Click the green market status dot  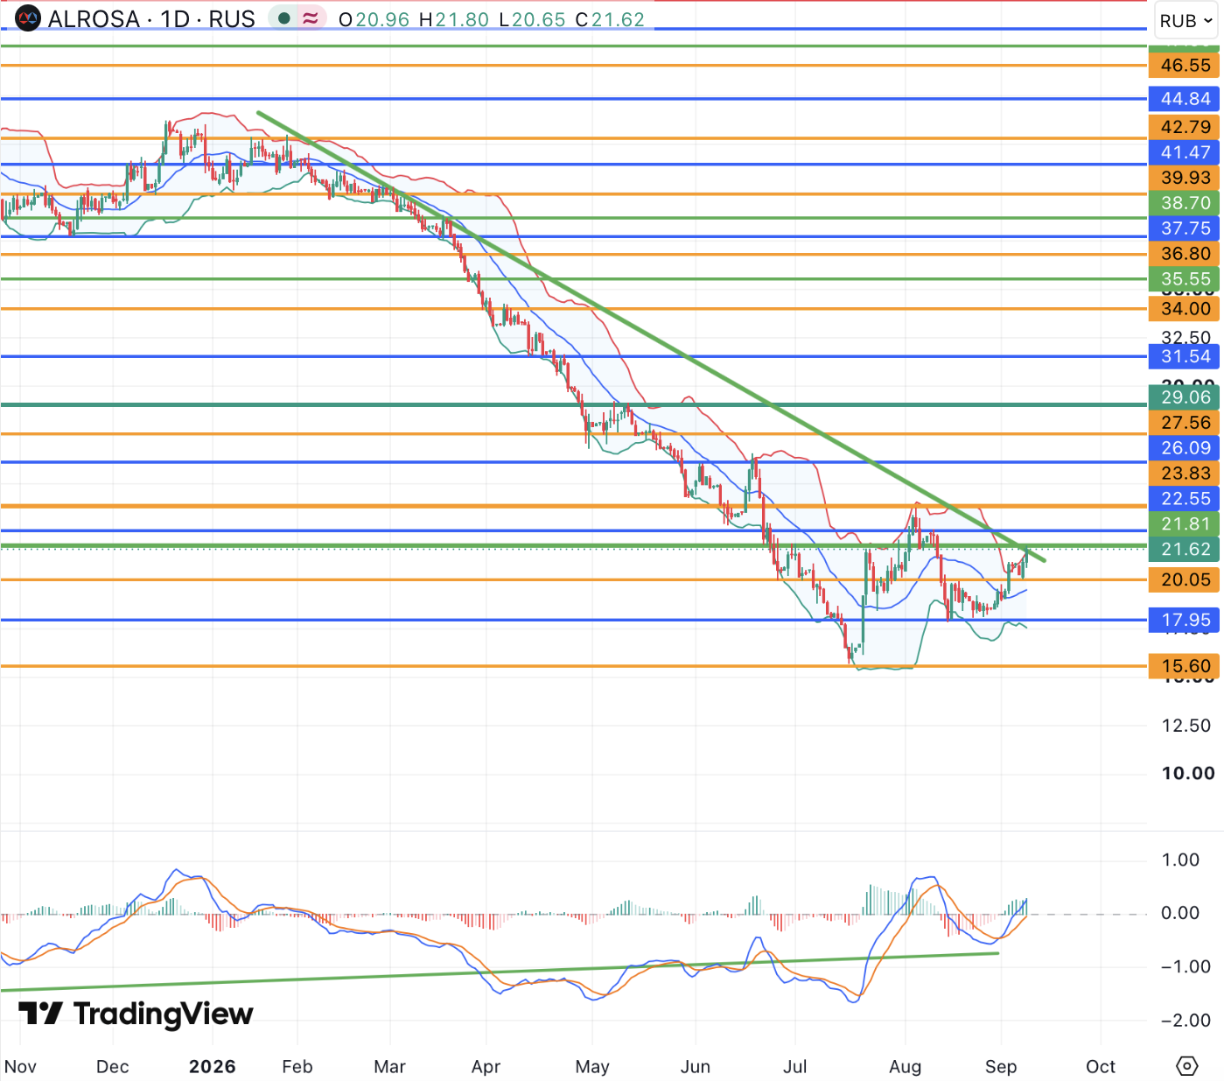(x=283, y=18)
